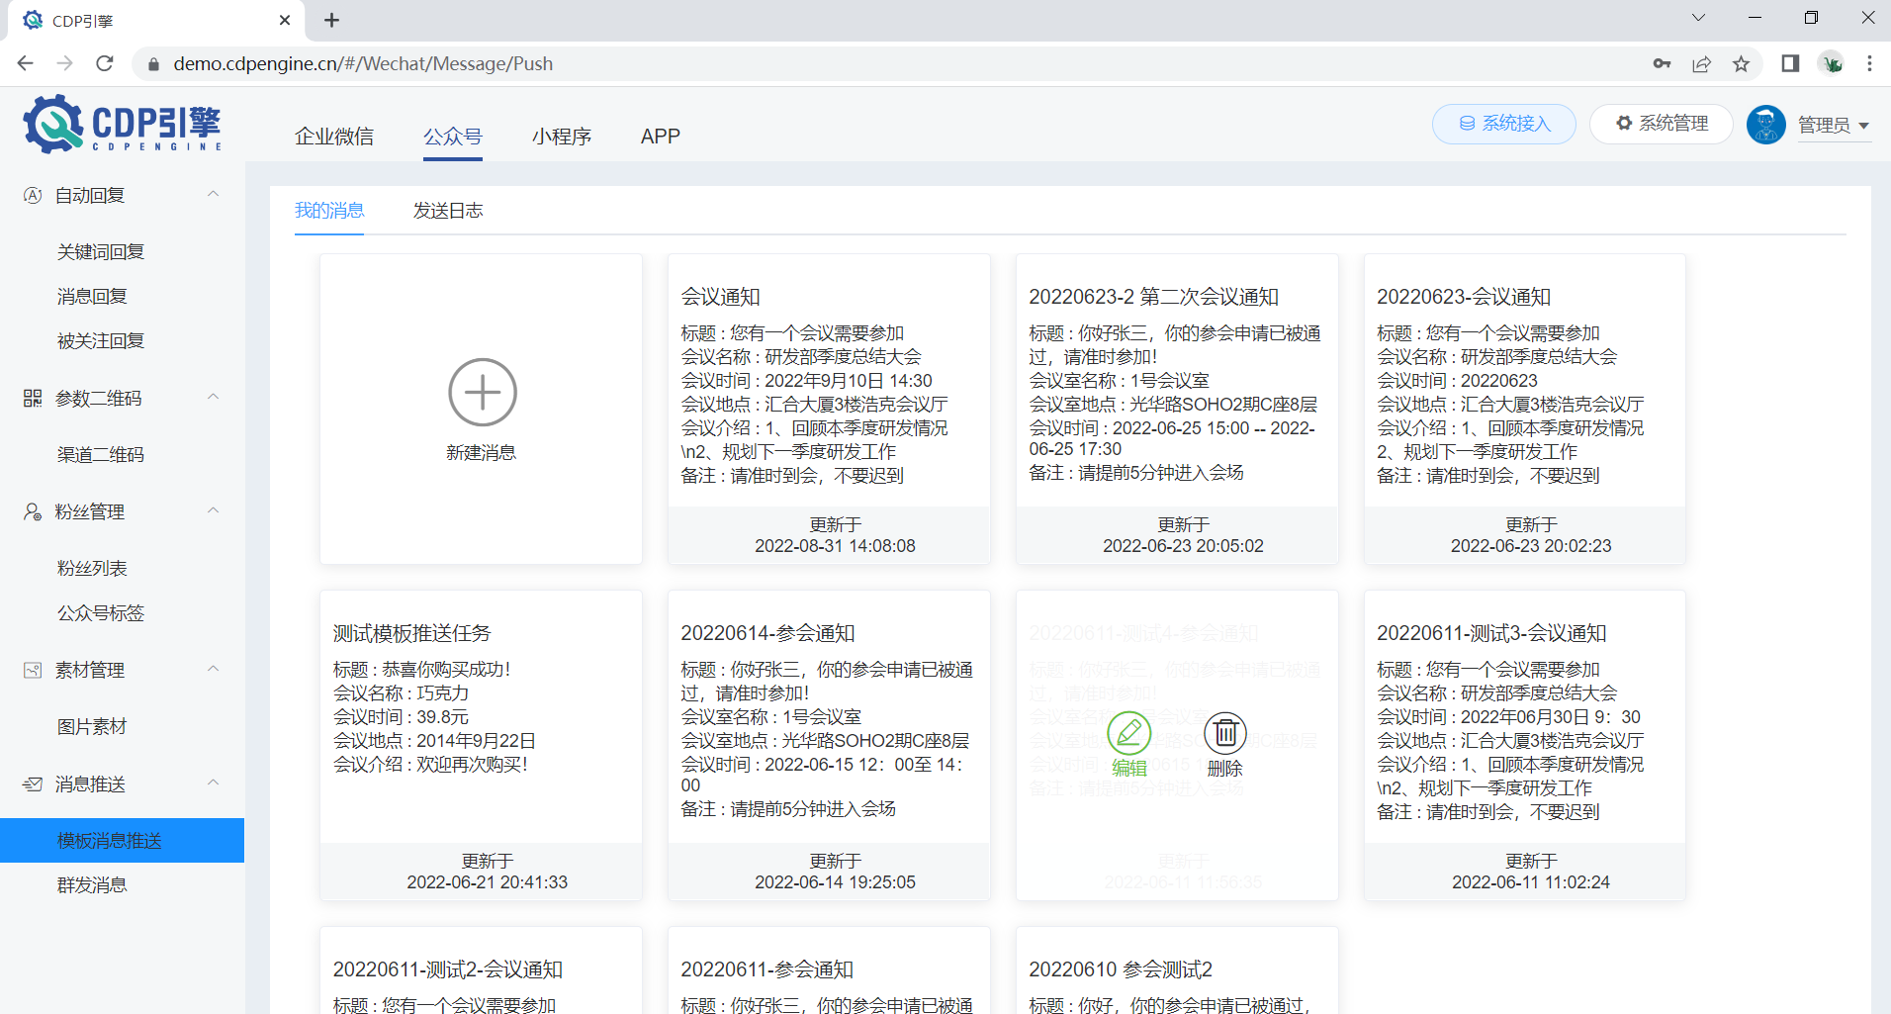Switch to 发送日志 tab
The width and height of the screenshot is (1891, 1014).
(x=448, y=210)
